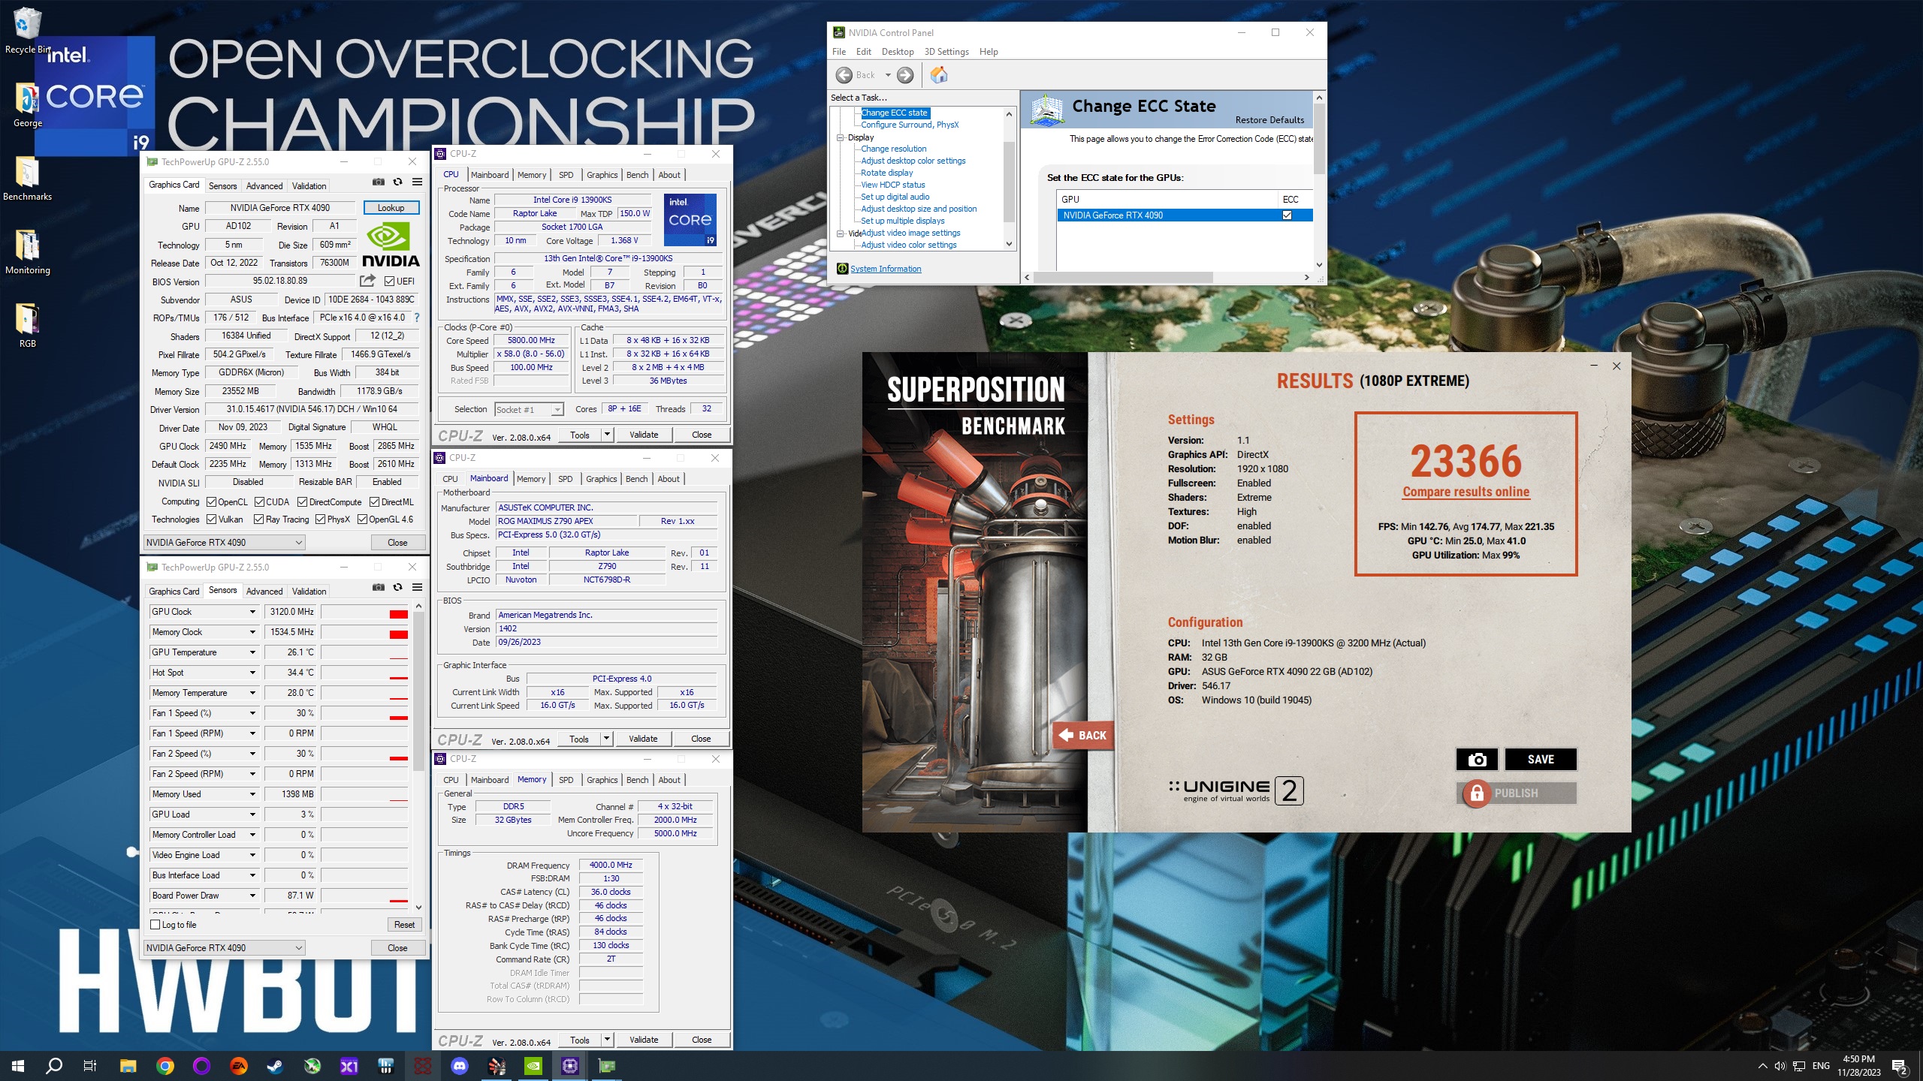Viewport: 1923px width, 1081px height.
Task: Click Superposition screenshot camera button
Action: (x=1477, y=759)
